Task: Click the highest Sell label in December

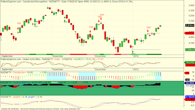Action: [102, 15]
